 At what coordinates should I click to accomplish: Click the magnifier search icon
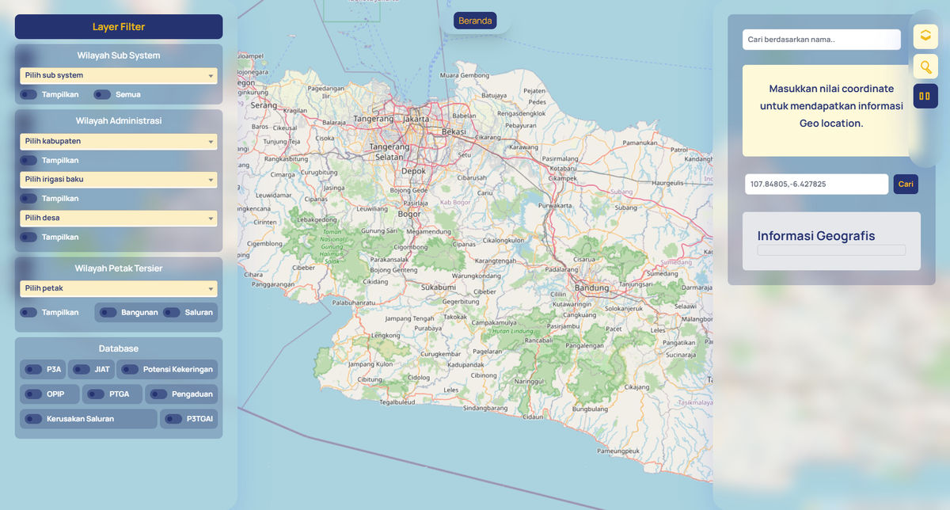pyautogui.click(x=925, y=67)
